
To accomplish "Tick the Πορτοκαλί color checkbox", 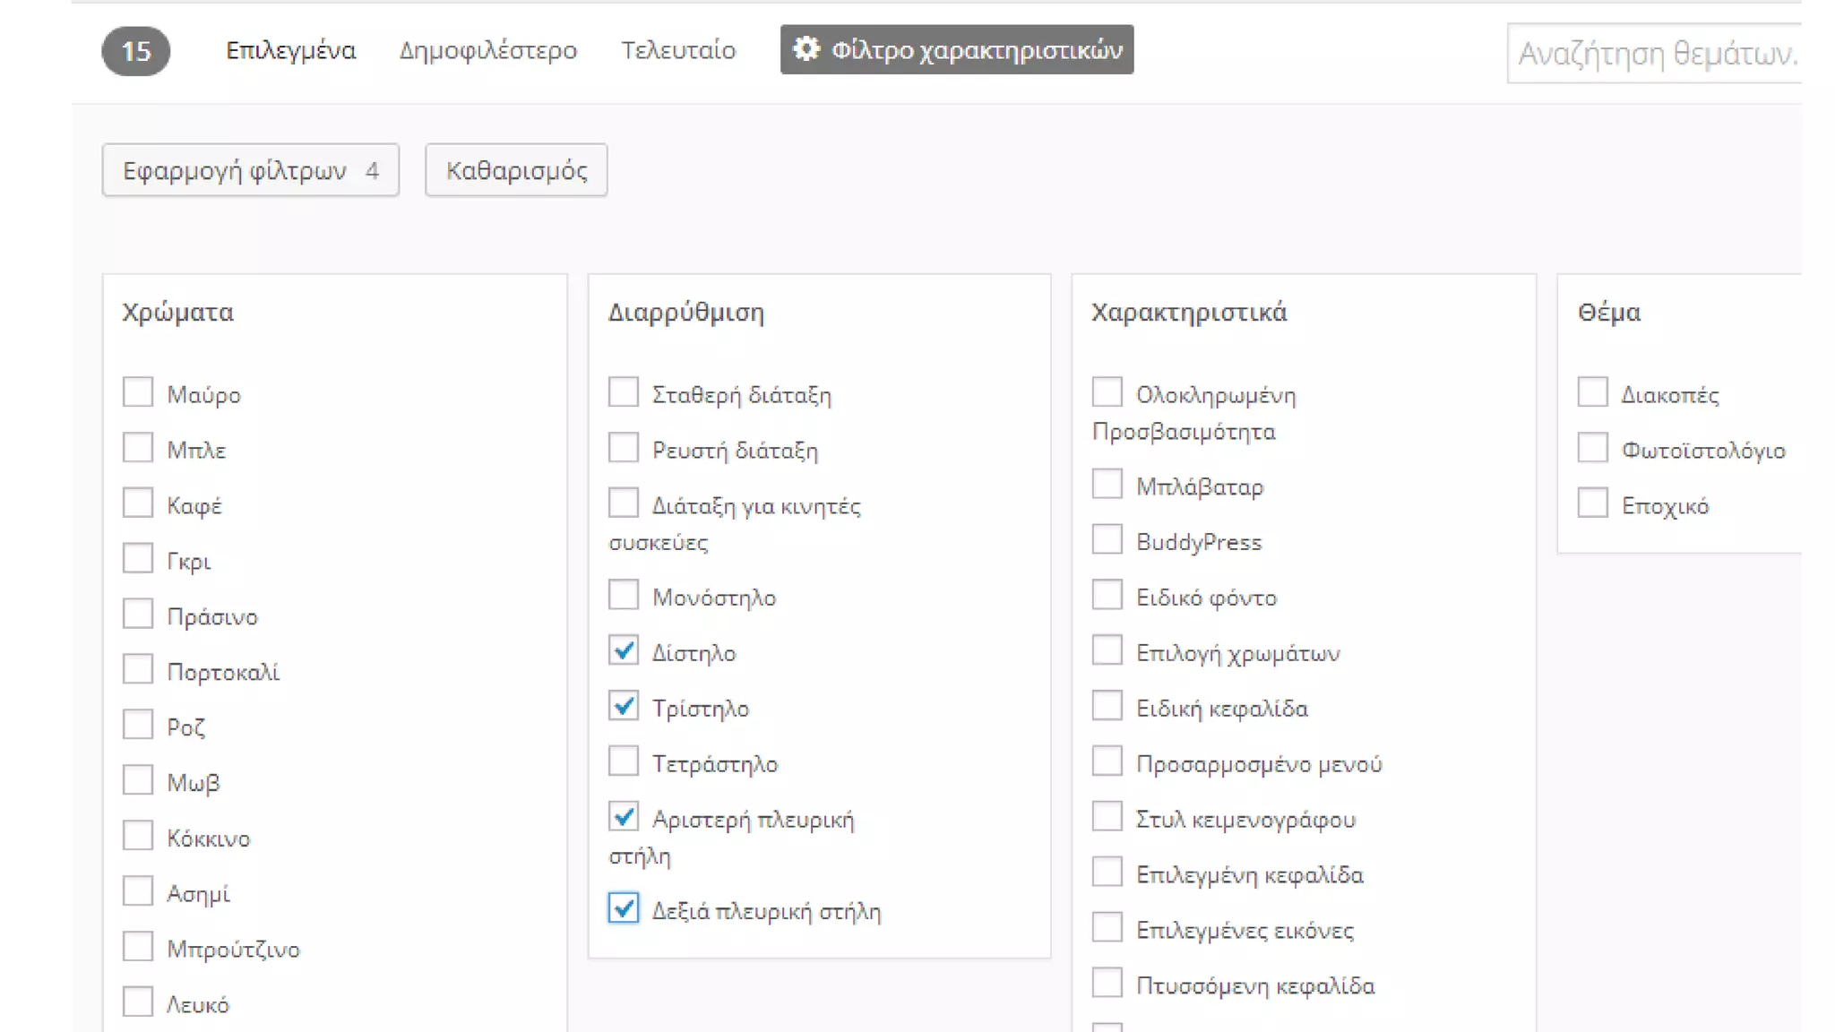I will pos(138,670).
